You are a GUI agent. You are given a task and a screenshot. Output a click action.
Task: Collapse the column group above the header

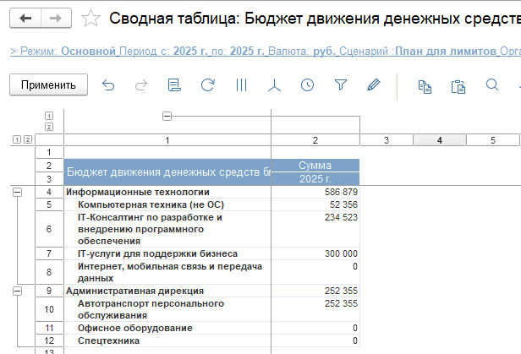point(167,116)
